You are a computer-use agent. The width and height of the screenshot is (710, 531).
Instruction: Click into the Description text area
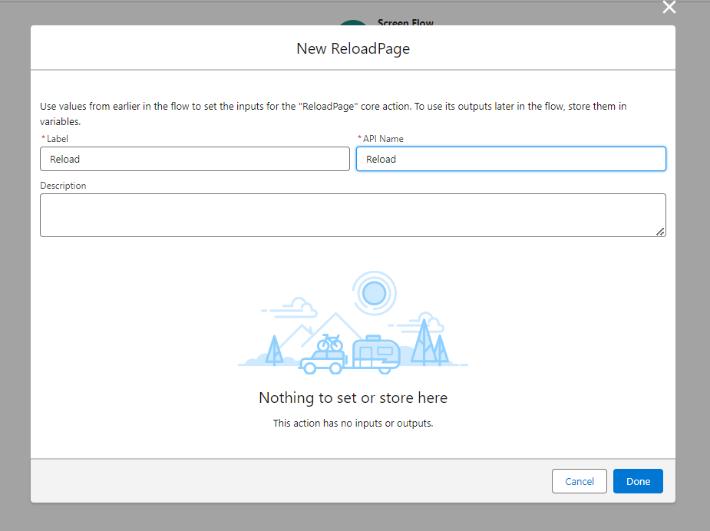pos(353,215)
